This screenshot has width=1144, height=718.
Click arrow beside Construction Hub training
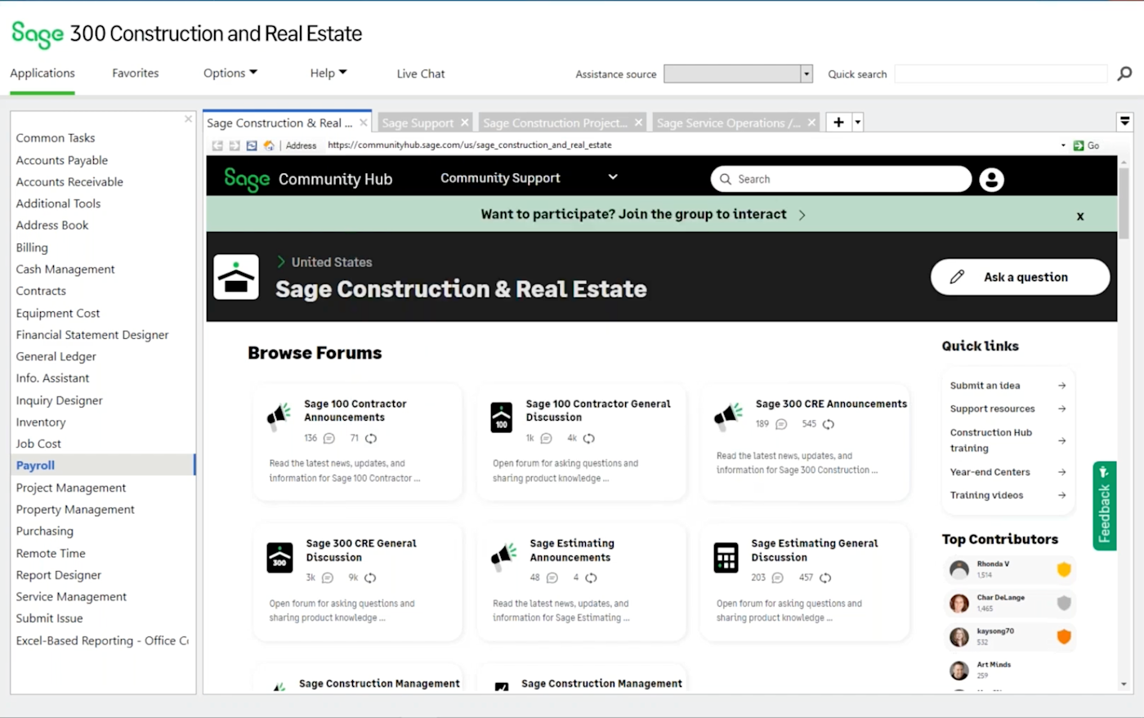tap(1061, 440)
